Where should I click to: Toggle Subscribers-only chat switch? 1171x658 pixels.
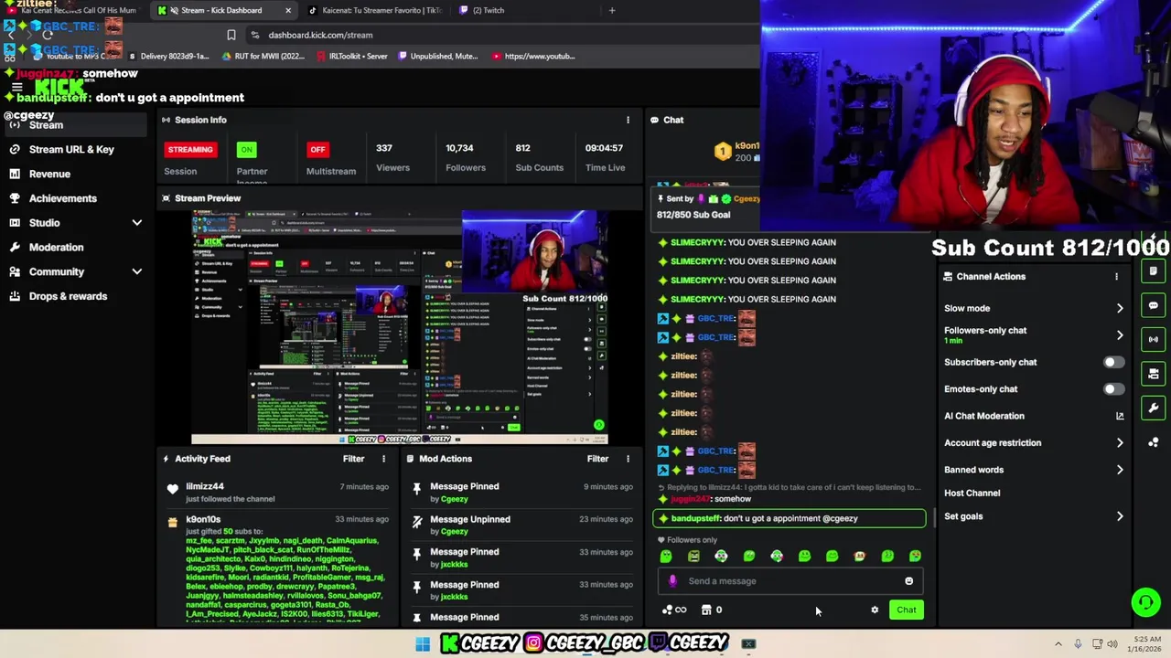pos(1113,362)
